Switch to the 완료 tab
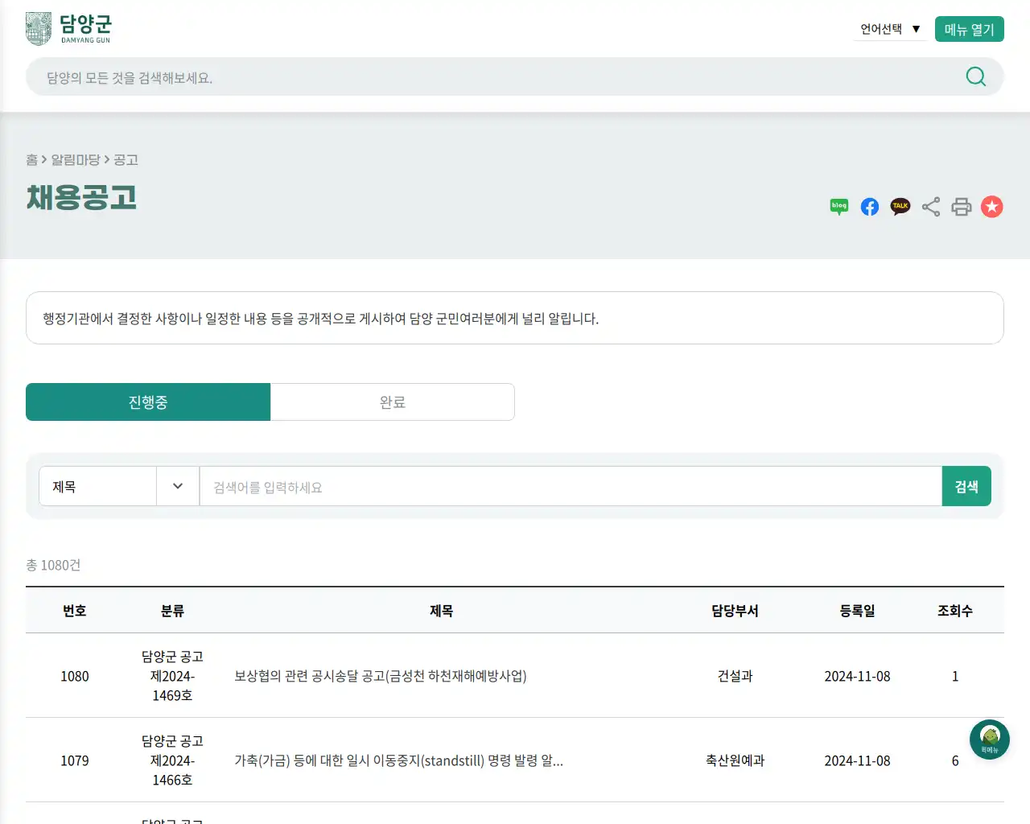1030x824 pixels. click(392, 402)
